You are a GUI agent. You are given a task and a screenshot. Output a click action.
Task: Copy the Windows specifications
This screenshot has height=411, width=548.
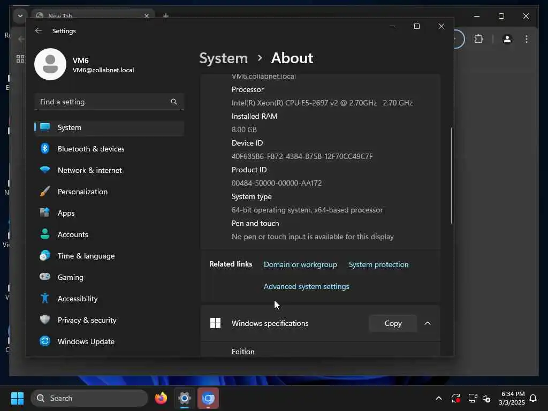click(393, 324)
